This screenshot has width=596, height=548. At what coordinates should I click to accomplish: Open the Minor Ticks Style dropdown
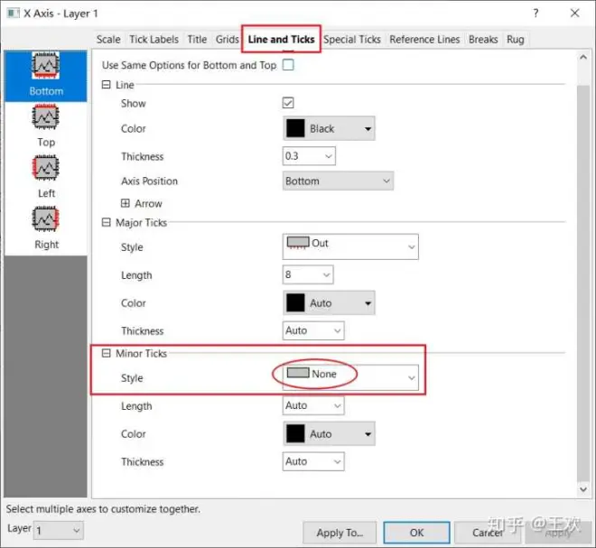[x=350, y=377]
